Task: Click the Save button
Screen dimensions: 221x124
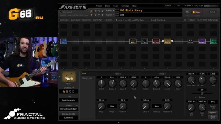Action: (x=196, y=12)
